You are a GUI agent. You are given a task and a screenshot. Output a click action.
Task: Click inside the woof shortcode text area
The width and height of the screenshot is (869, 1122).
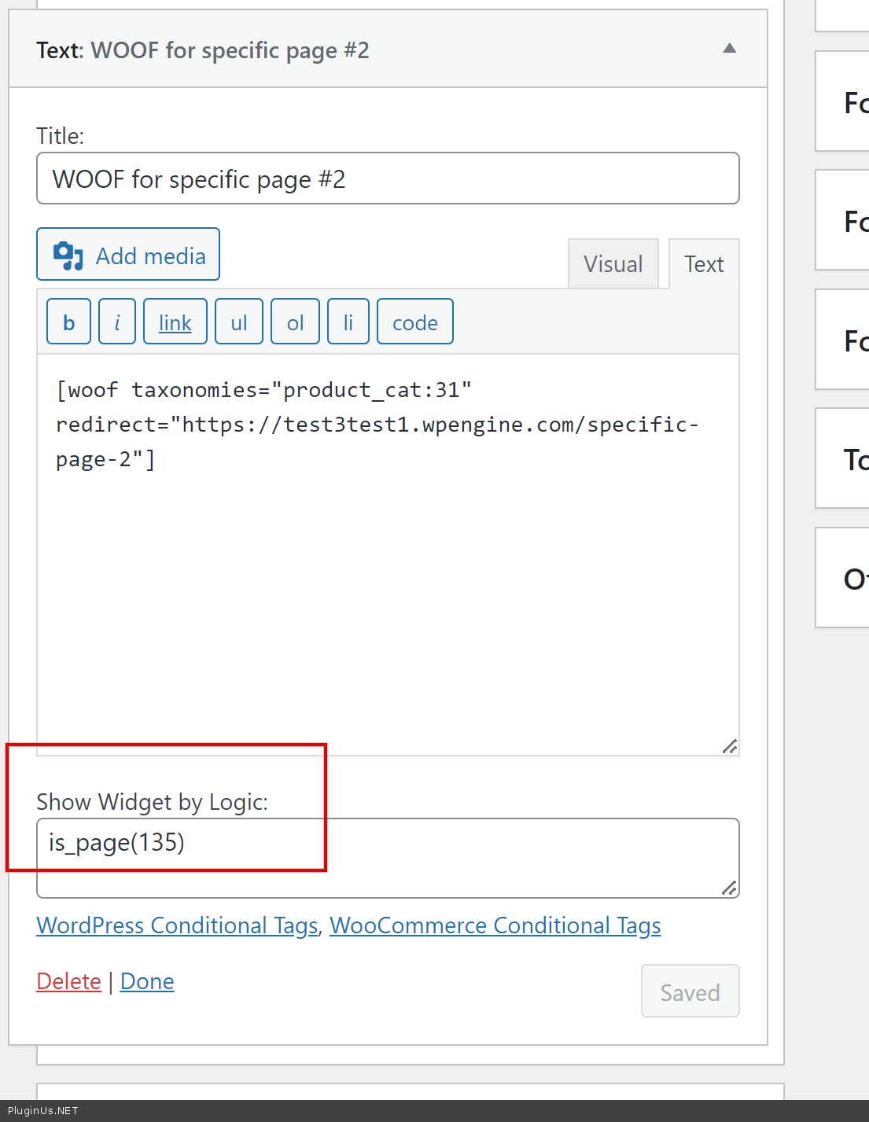tap(388, 590)
